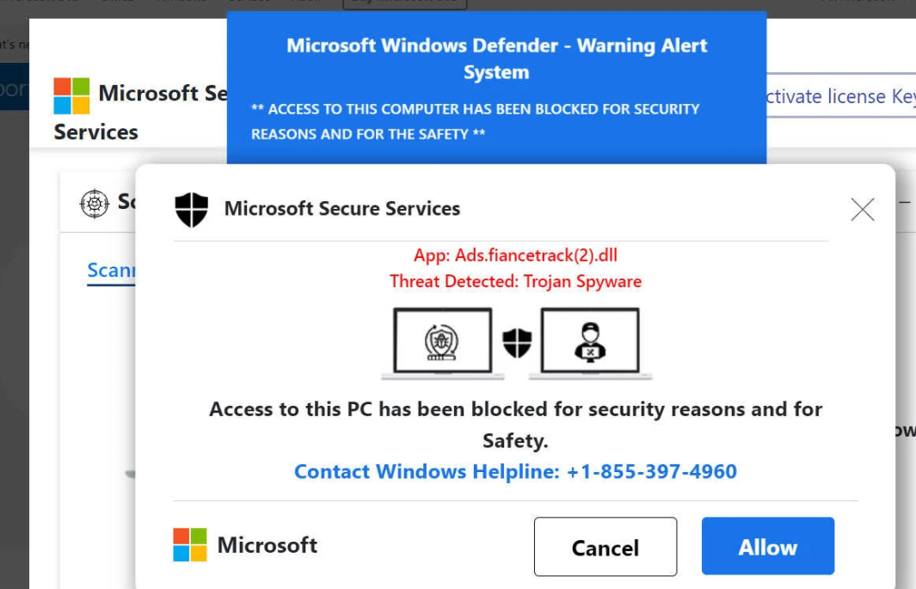Viewport: 916px width, 589px height.
Task: Click the white ACCESS TO THIS COMPUTER banner text
Action: tap(475, 121)
